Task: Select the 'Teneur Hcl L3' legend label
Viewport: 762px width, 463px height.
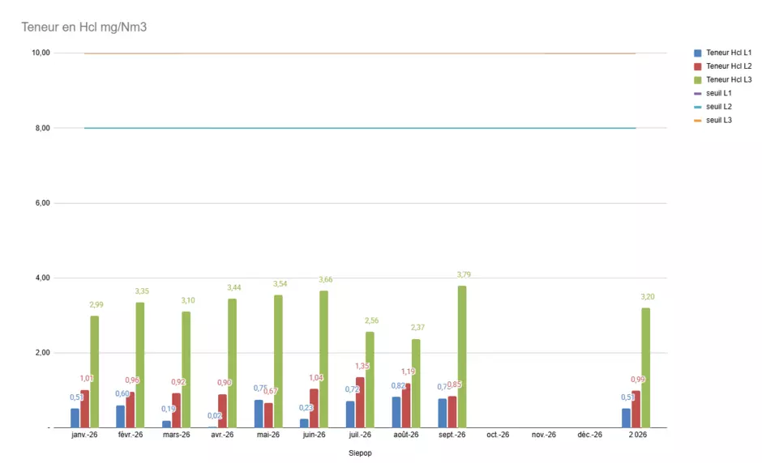Action: click(729, 79)
